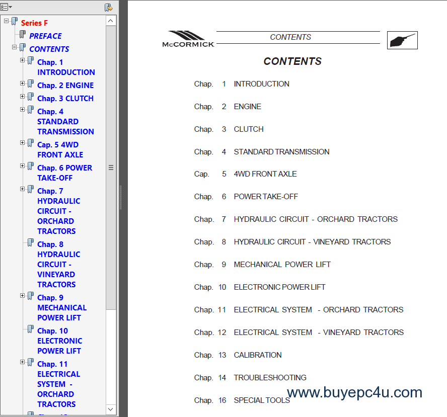Viewport: 447px width, 417px height.
Task: Open the bookmarks options menu dropdown
Action: [6, 7]
